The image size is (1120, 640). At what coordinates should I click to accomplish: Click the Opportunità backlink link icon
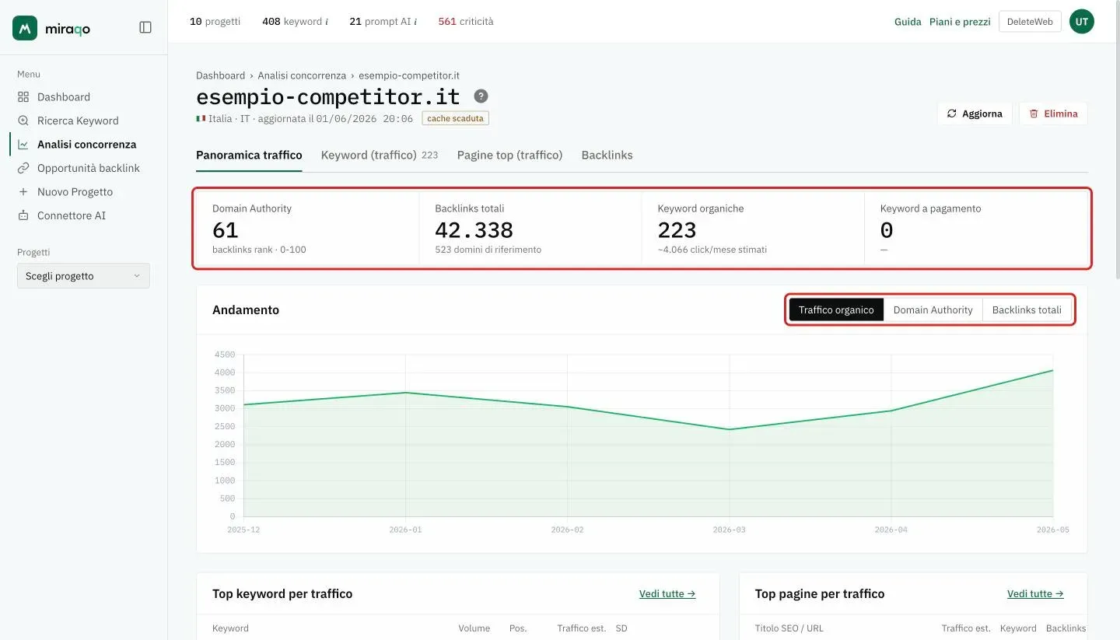pyautogui.click(x=23, y=168)
